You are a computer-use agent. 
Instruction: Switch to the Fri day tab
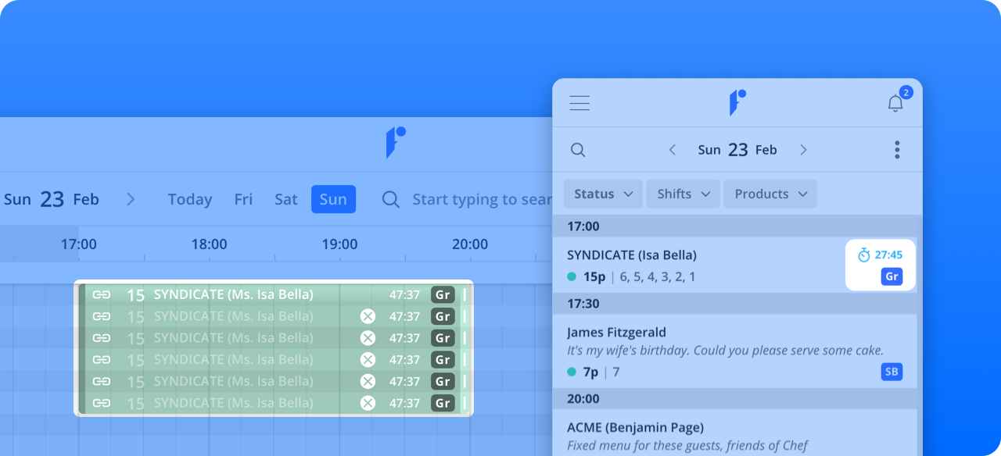point(243,199)
